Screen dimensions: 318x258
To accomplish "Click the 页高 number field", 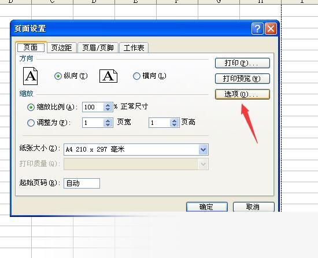I will click(160, 123).
